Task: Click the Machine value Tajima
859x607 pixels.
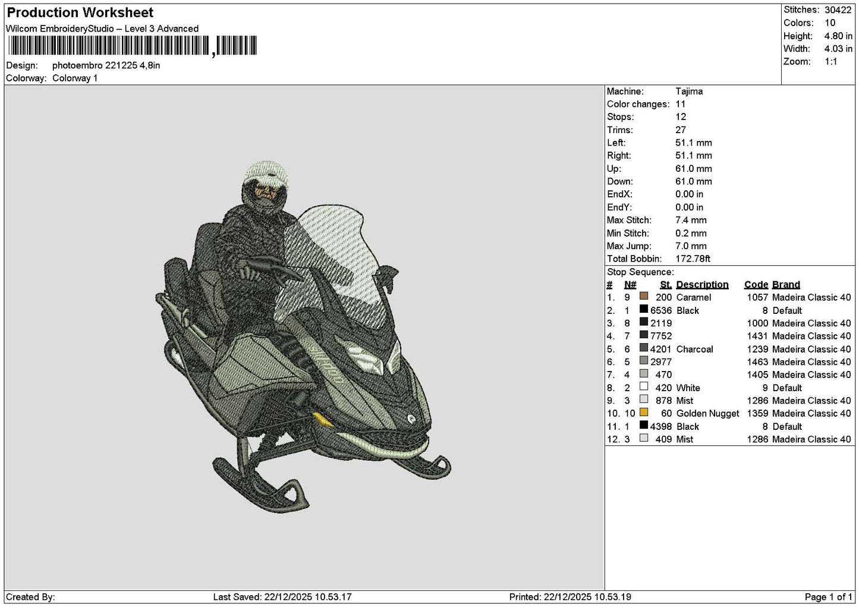Action: 689,91
